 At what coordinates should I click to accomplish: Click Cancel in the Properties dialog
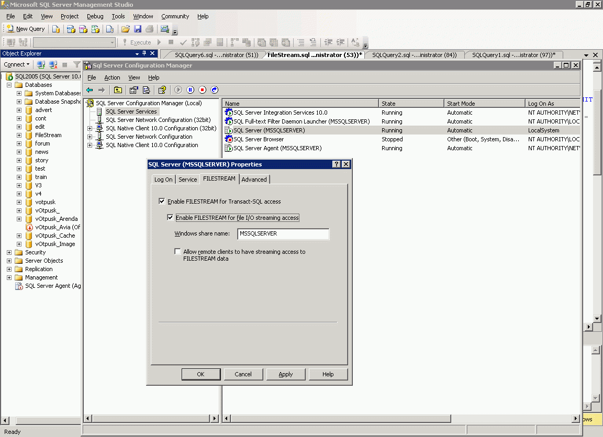(243, 374)
